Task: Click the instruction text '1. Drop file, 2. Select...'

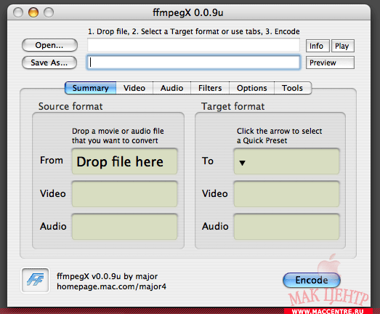Action: coord(194,31)
